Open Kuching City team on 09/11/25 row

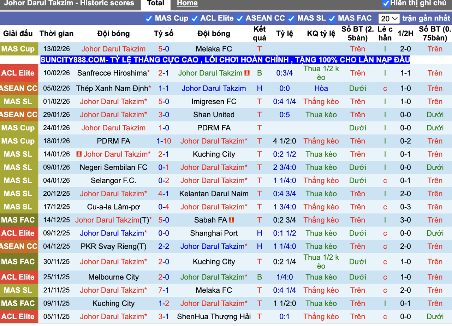113,303
